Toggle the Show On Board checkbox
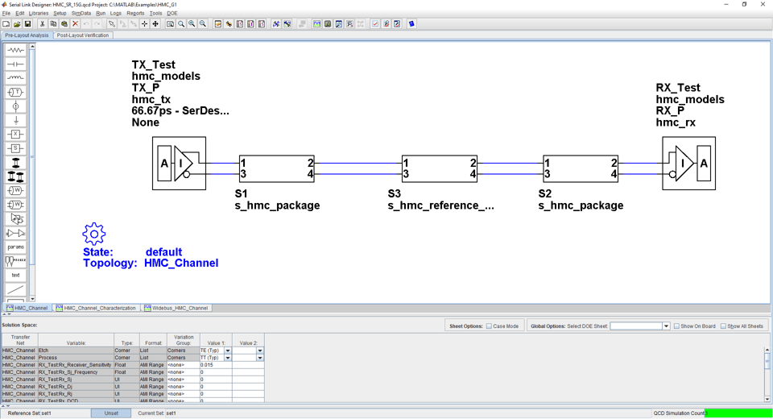Screen dimensions: 773x419 (x=676, y=326)
